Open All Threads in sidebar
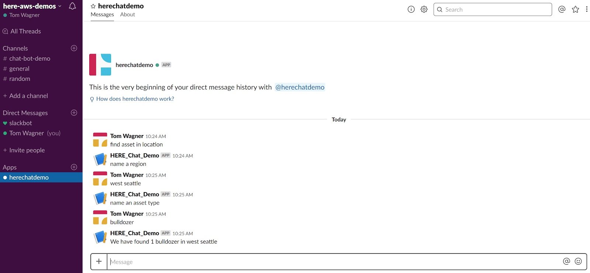 tap(22, 31)
